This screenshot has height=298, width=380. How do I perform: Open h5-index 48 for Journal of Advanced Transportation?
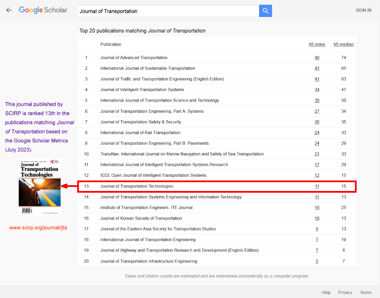point(317,58)
